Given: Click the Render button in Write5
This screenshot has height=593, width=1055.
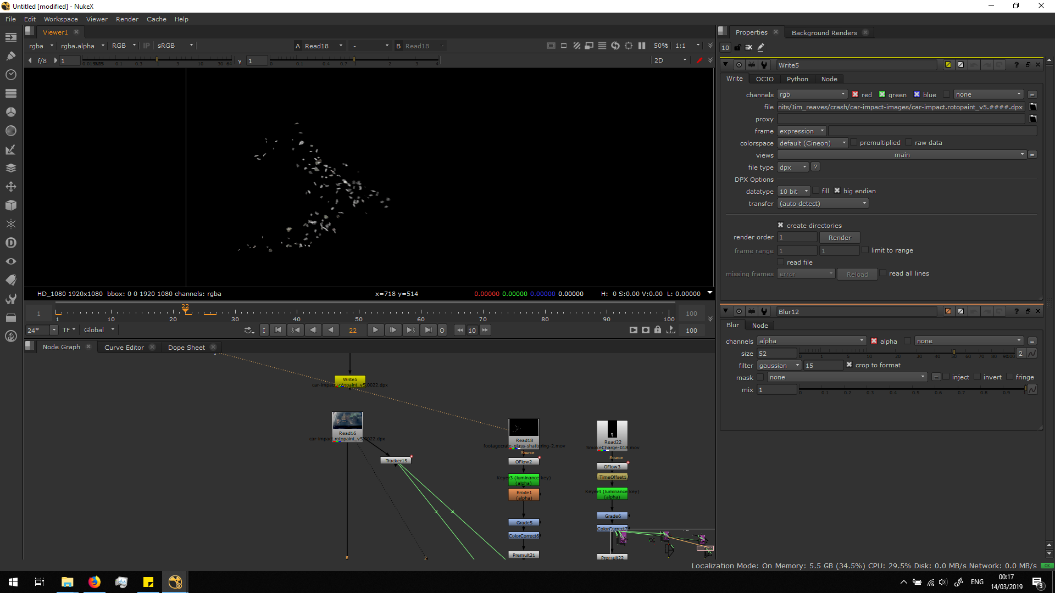Looking at the screenshot, I should coord(839,238).
